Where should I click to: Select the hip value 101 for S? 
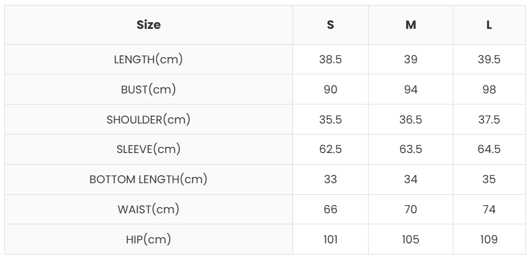point(331,239)
